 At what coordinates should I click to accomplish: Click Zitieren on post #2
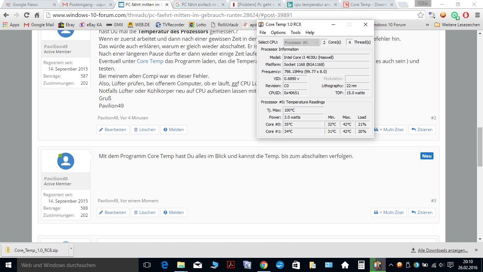point(422,130)
